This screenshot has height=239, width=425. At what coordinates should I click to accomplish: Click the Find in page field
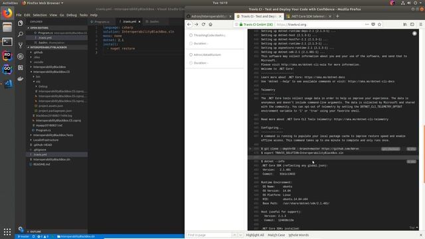tap(209, 235)
